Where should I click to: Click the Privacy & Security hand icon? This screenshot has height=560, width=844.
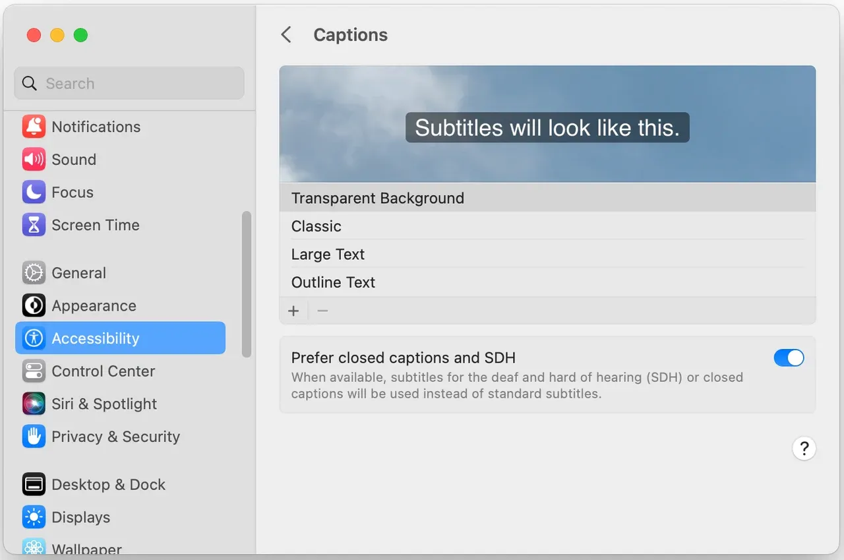tap(34, 437)
